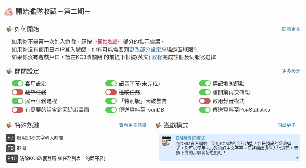Viewport: 306px width, 168px height.
Task: Click the mascot icon beside 特殊熱鍵
Action: (9, 125)
